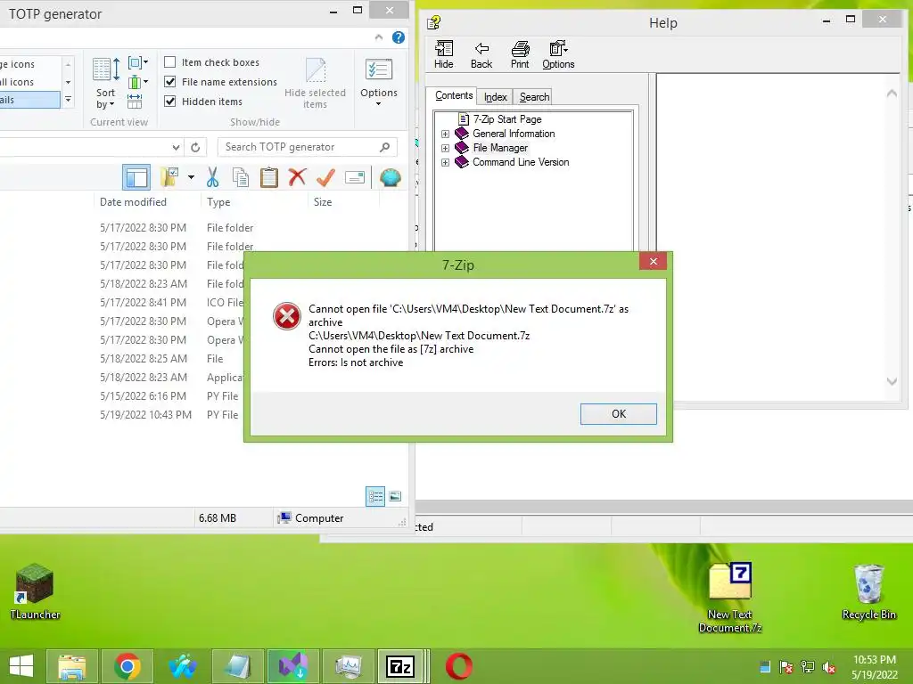Click Hide selected items button

(x=315, y=83)
